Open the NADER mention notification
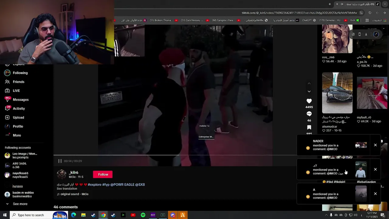 pyautogui.click(x=334, y=145)
